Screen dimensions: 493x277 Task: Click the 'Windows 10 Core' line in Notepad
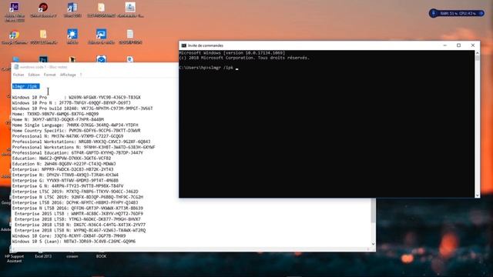click(x=69, y=235)
